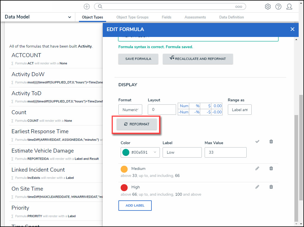Open the user profile icon

point(289,7)
